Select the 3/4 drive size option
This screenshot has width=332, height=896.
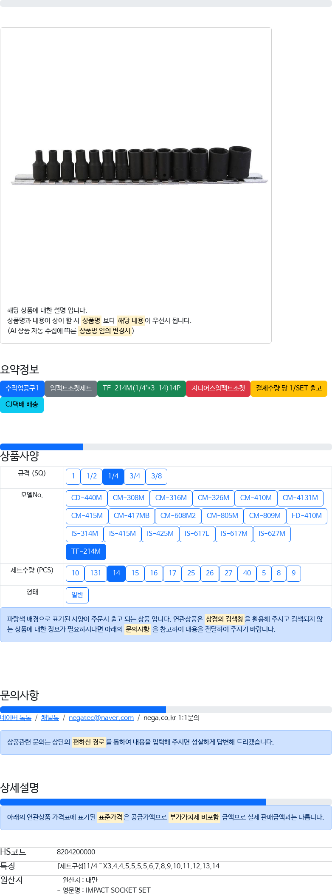coord(135,476)
